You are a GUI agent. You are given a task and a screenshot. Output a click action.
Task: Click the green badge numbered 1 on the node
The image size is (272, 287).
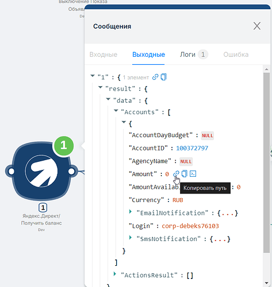pyautogui.click(x=64, y=146)
